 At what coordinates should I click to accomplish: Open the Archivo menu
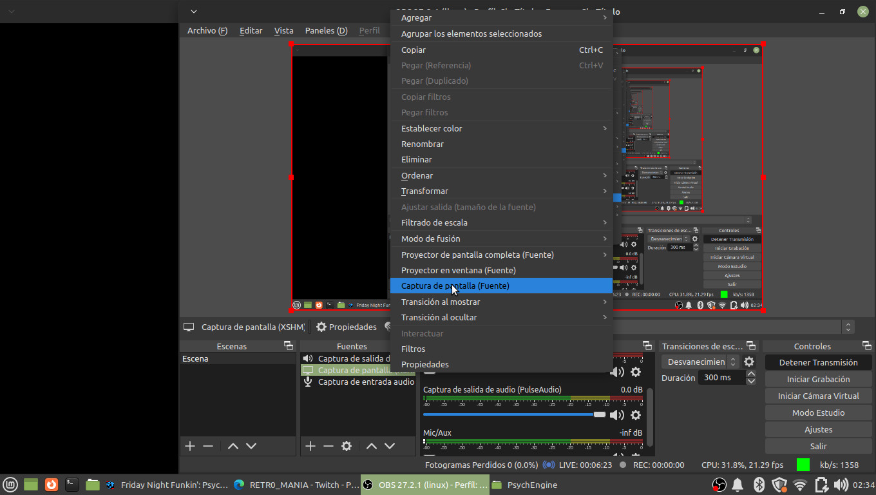pos(207,30)
